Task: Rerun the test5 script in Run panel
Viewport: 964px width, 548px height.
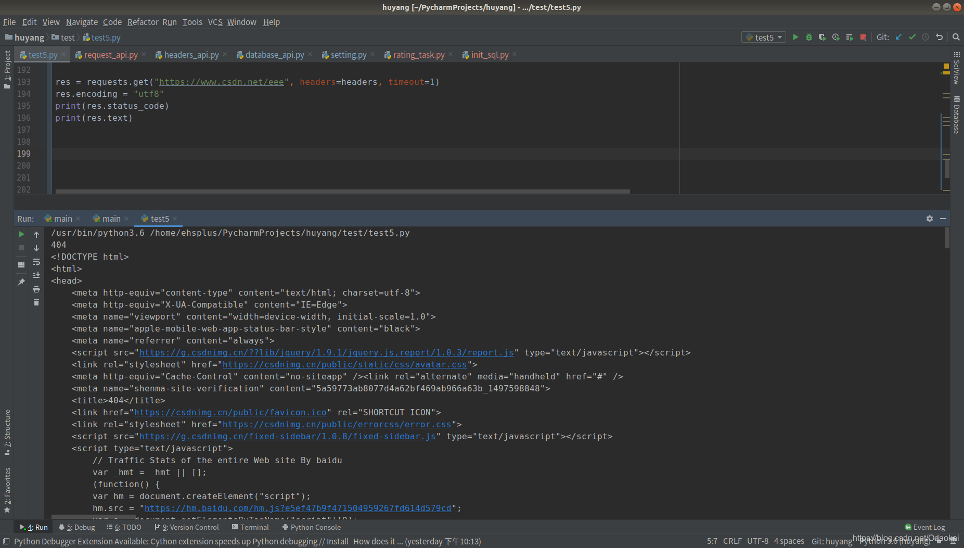Action: coord(21,234)
